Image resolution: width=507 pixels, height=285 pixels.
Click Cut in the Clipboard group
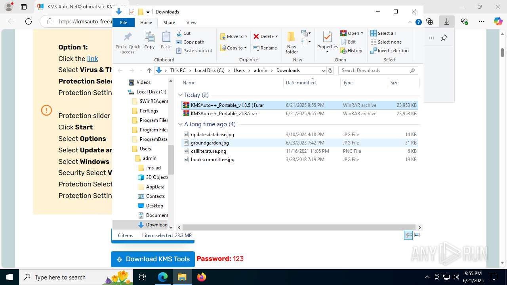[183, 33]
